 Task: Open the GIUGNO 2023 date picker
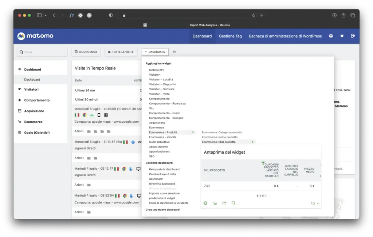tap(86, 52)
